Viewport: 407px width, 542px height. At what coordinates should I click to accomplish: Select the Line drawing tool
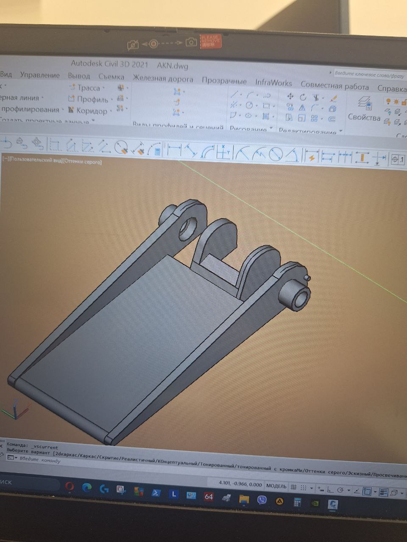[x=234, y=94]
